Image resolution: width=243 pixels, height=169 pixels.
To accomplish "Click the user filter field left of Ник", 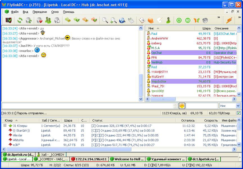I will tap(202, 106).
